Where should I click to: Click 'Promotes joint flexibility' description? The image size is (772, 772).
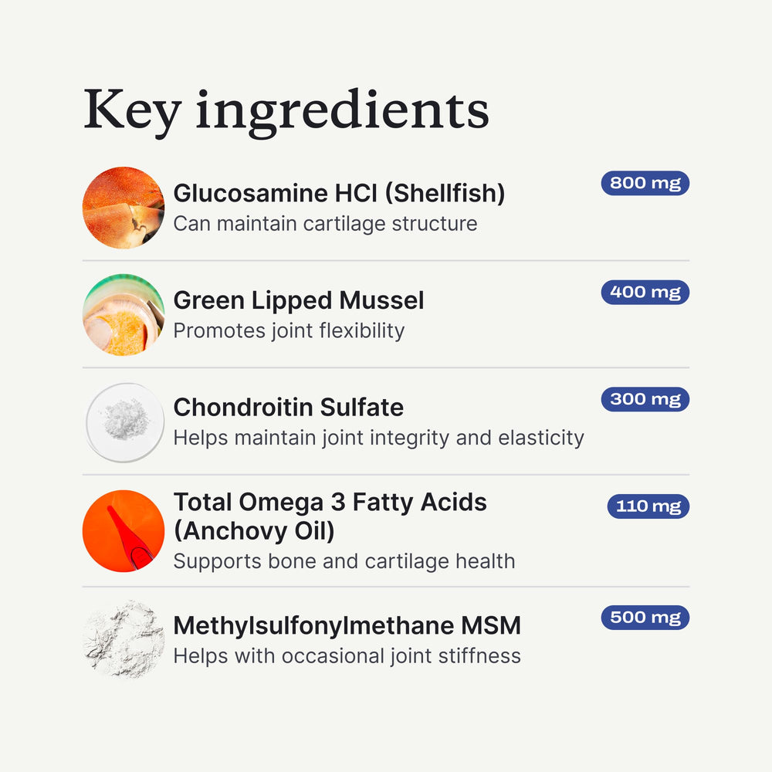click(x=289, y=331)
